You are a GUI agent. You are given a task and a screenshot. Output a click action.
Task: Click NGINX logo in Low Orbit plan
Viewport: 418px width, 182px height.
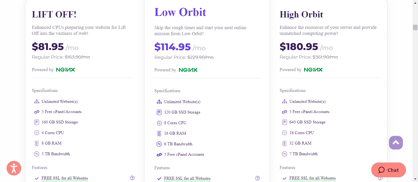click(188, 70)
